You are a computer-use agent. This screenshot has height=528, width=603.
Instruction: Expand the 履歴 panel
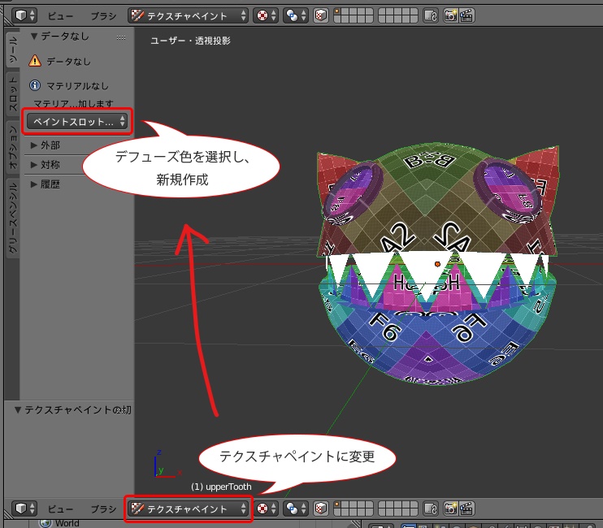pos(45,184)
